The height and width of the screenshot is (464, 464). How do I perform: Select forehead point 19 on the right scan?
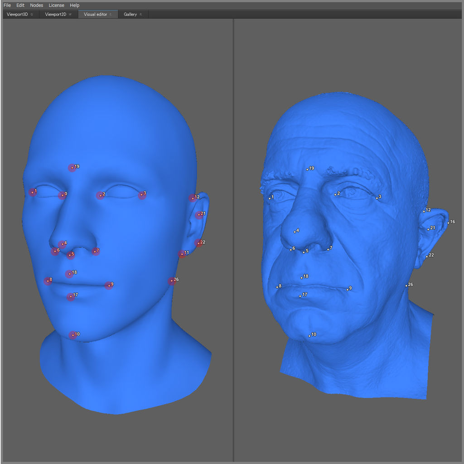click(x=307, y=169)
